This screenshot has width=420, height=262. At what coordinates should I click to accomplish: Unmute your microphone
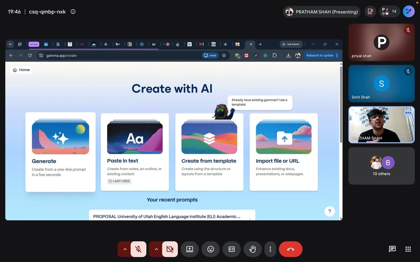pos(138,249)
